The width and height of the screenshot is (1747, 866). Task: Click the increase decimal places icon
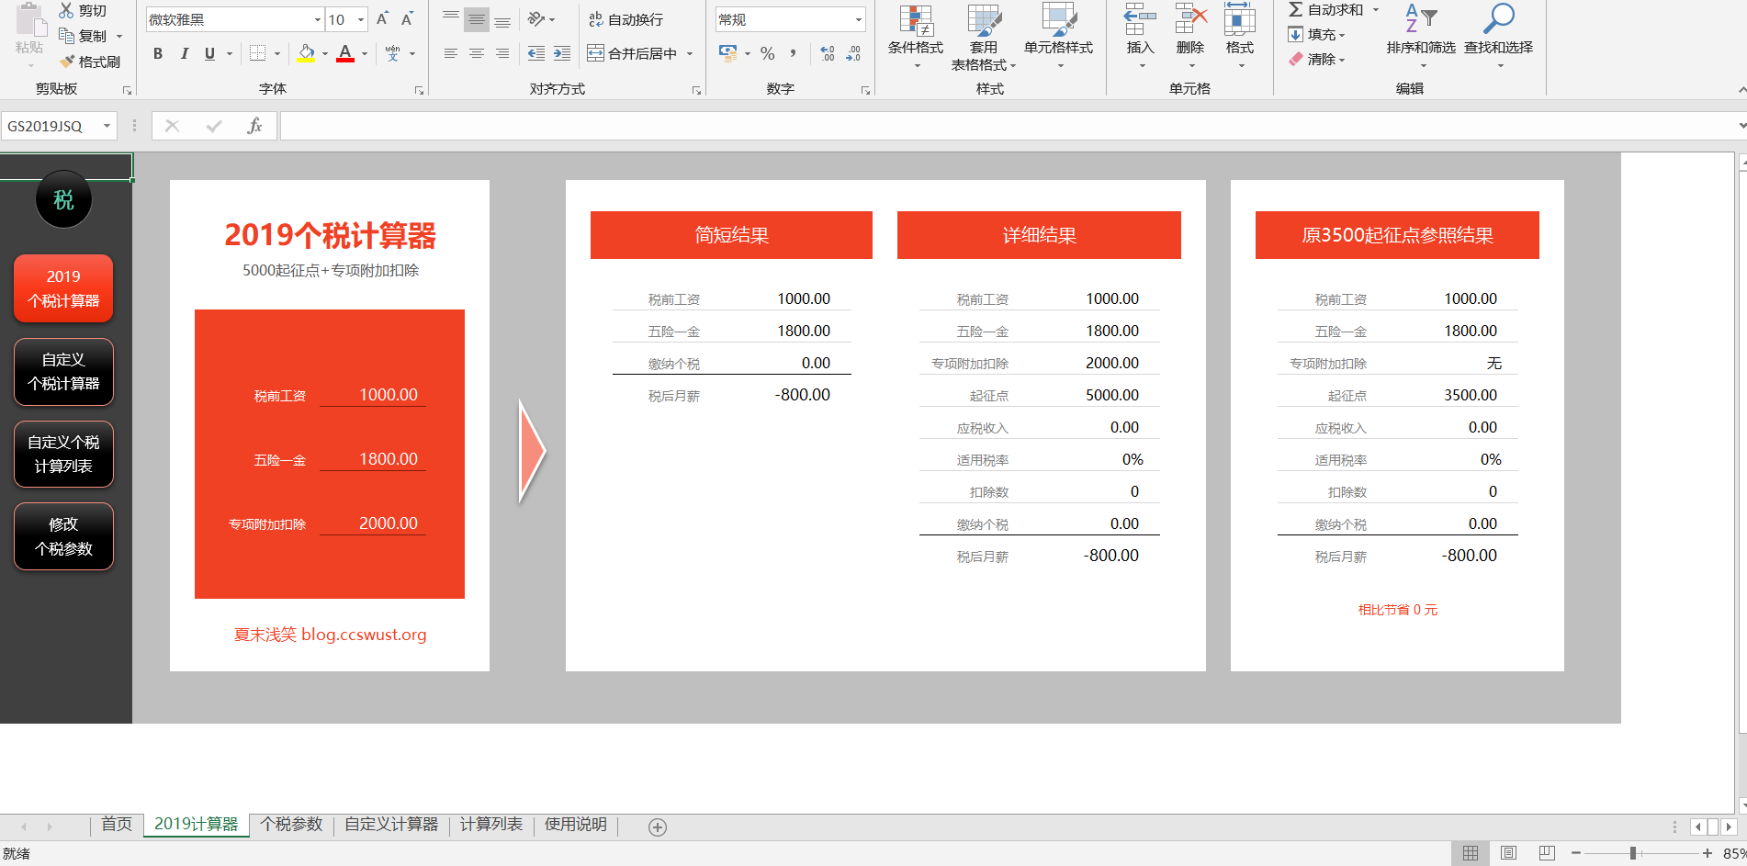pos(828,53)
